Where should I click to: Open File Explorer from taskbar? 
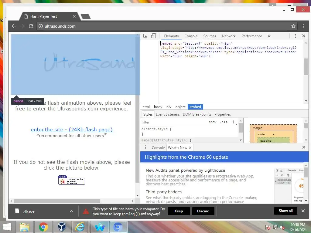[x=24, y=227]
